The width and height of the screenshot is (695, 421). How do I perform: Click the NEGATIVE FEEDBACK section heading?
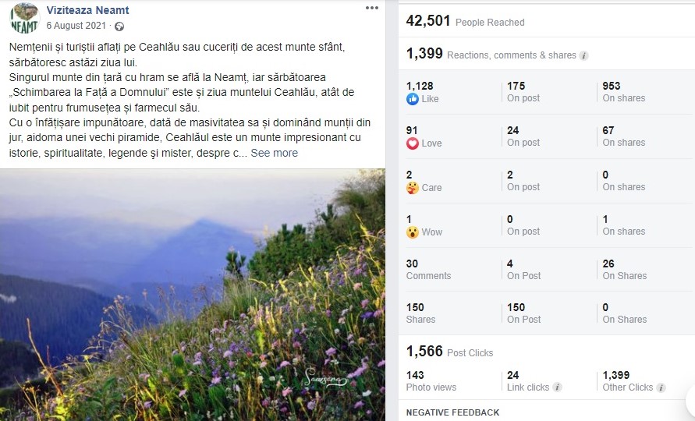click(452, 412)
